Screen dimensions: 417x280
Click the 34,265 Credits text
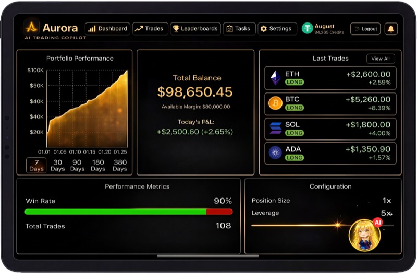point(329,32)
